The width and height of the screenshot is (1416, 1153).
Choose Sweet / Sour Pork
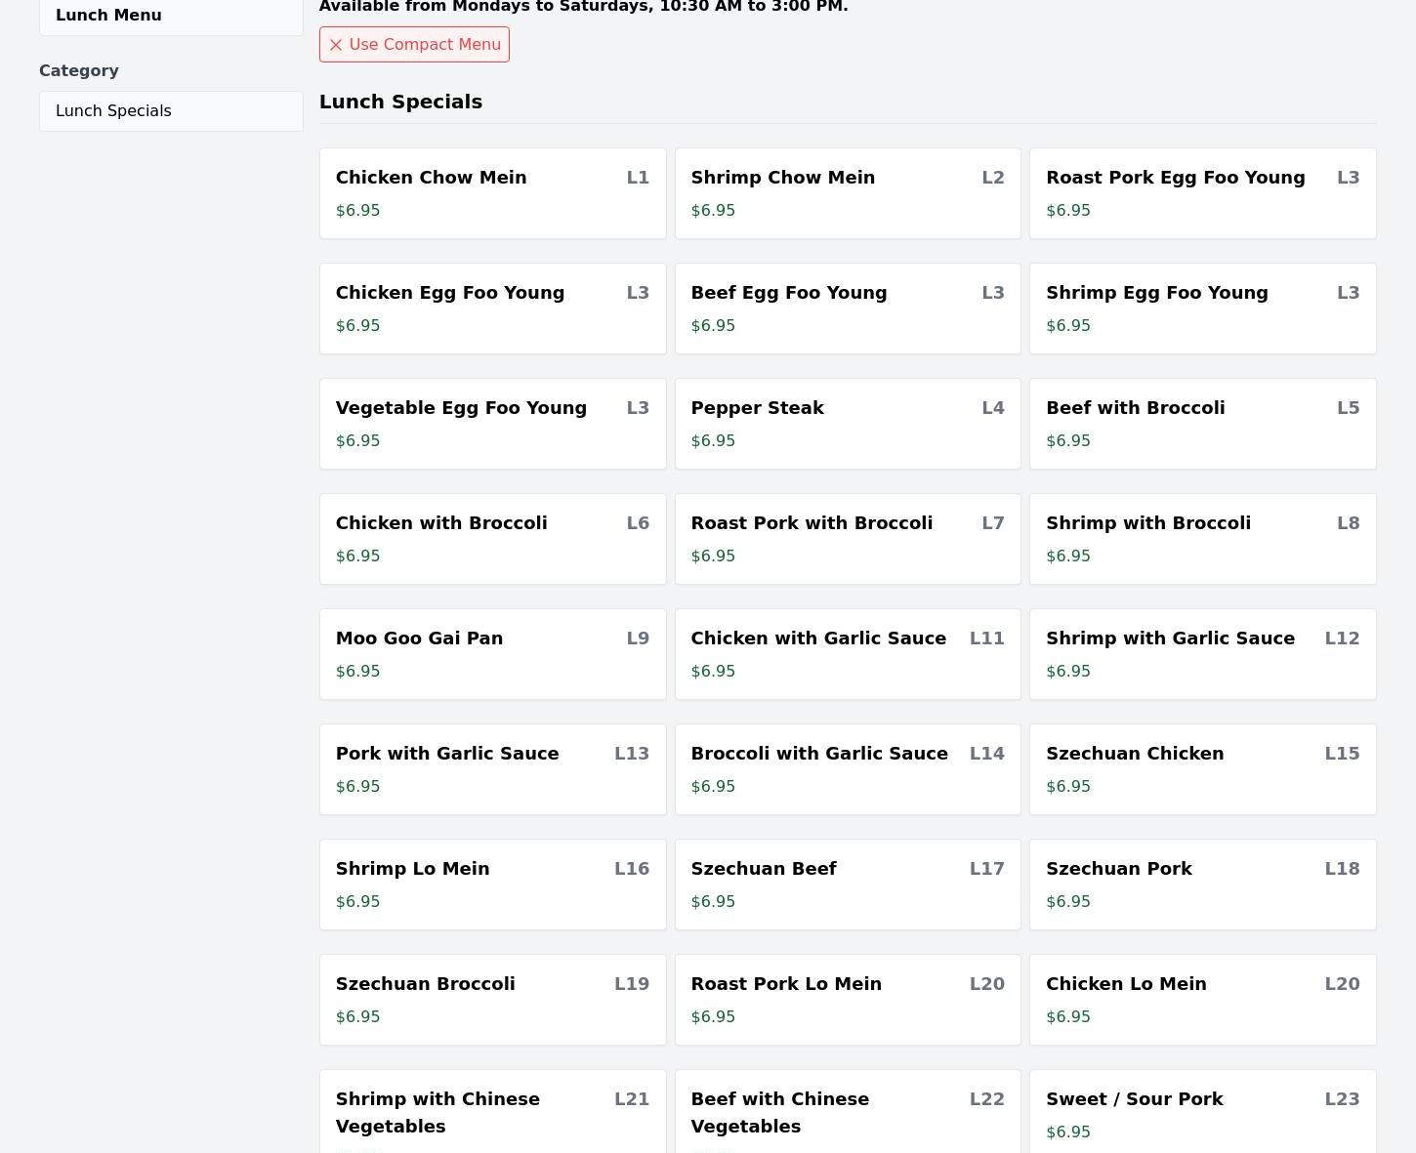(1202, 1113)
